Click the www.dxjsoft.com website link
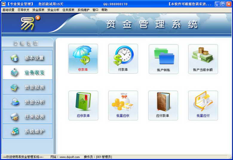 pos(70,157)
